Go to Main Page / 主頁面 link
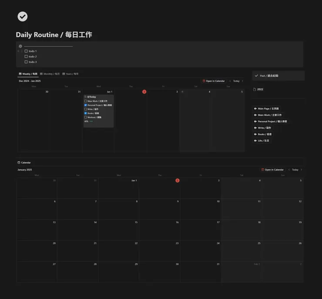This screenshot has width=322, height=299. 267,109
